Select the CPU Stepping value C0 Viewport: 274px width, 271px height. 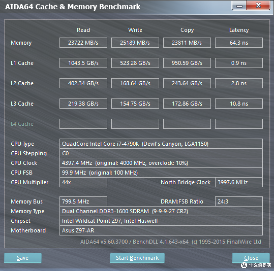(x=161, y=153)
